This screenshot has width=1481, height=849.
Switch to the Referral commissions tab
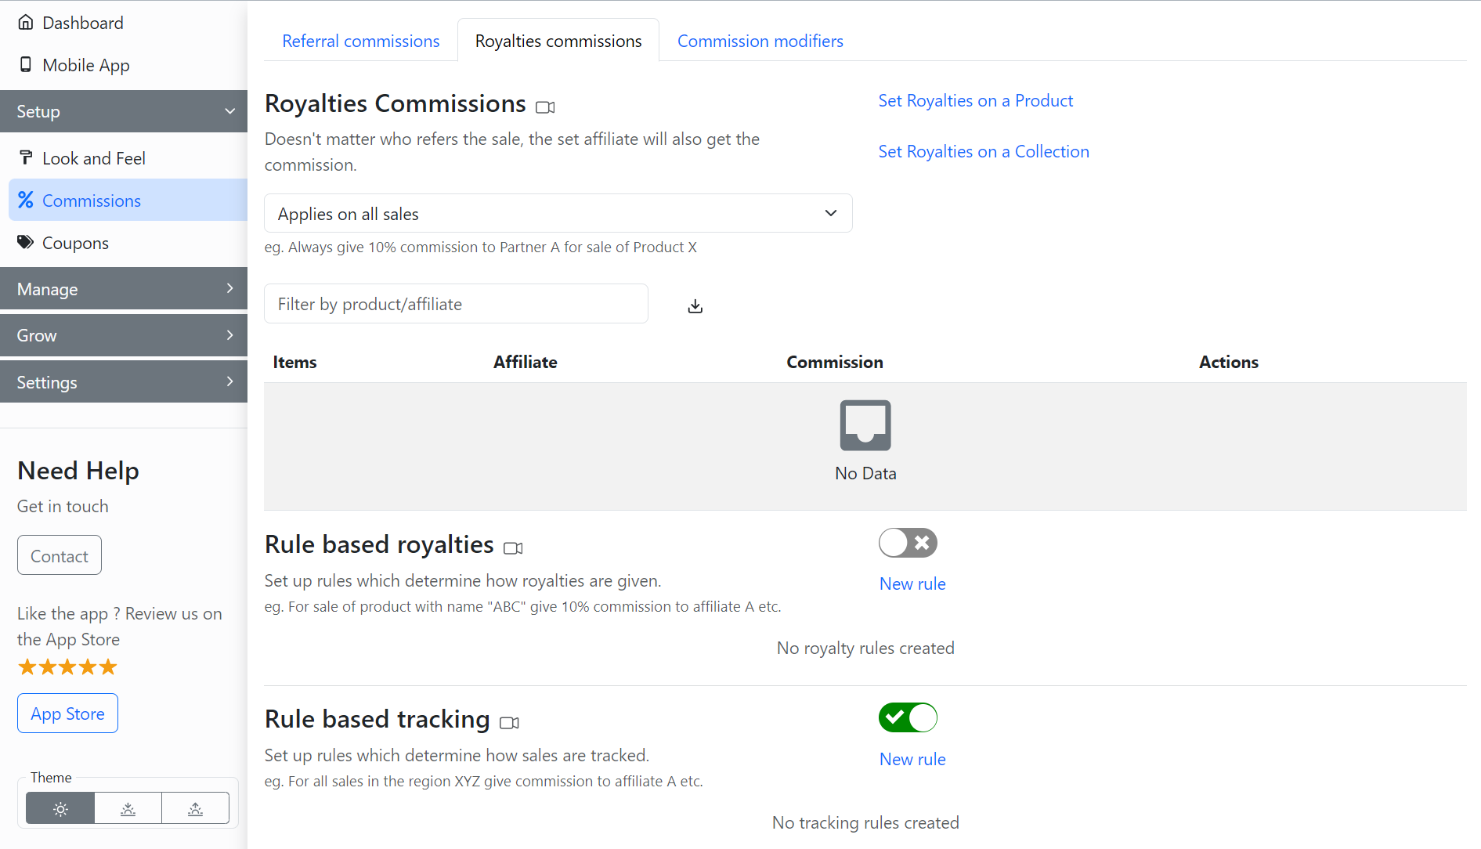click(x=360, y=41)
